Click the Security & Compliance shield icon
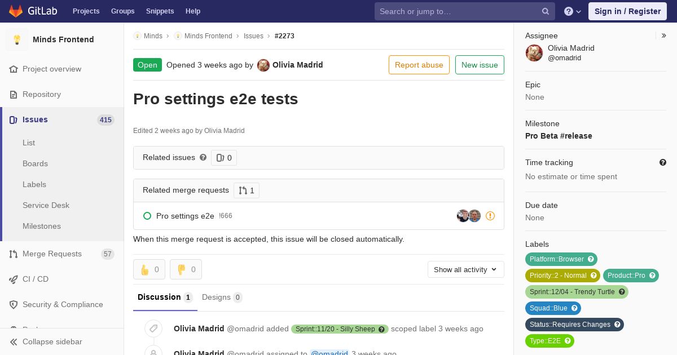 [14, 305]
